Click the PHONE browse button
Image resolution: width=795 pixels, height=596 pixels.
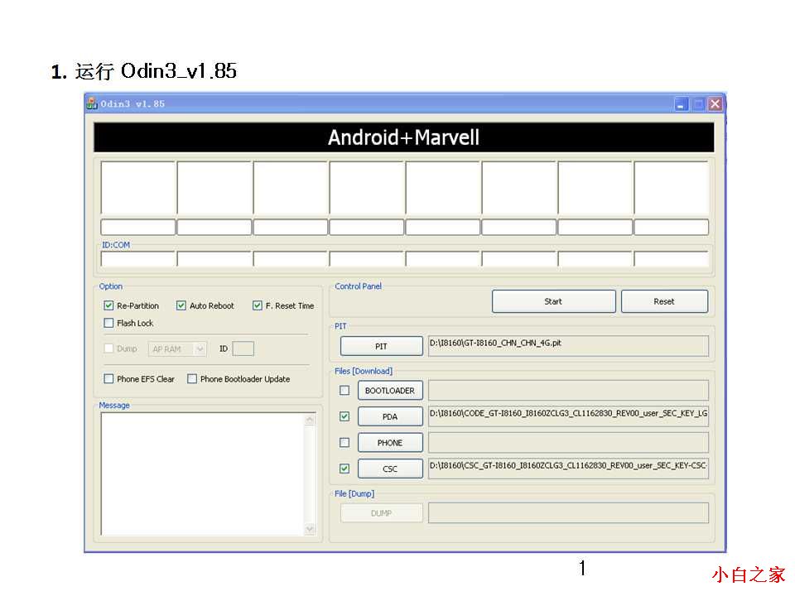pyautogui.click(x=390, y=442)
